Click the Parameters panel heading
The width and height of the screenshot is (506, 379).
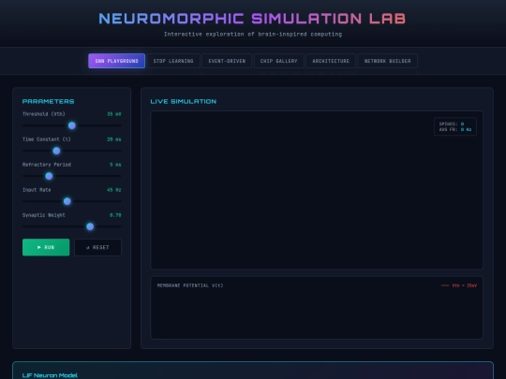coord(48,101)
